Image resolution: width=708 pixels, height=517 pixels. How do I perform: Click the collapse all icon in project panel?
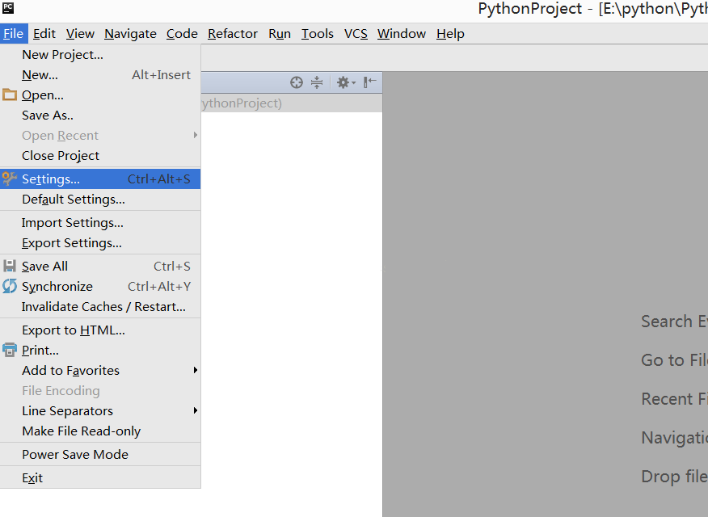[x=317, y=82]
